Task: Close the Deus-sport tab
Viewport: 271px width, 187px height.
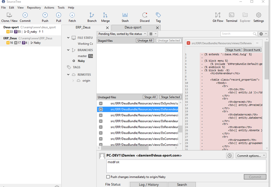Action: (x=157, y=28)
